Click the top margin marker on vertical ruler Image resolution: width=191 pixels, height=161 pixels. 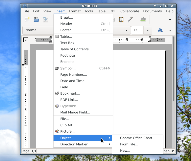point(23,65)
